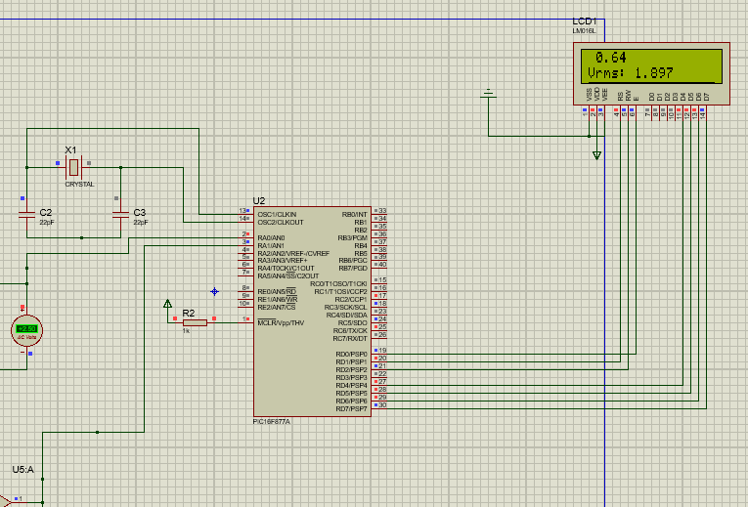
Task: Click the 22pF value under C3
Action: (x=140, y=223)
